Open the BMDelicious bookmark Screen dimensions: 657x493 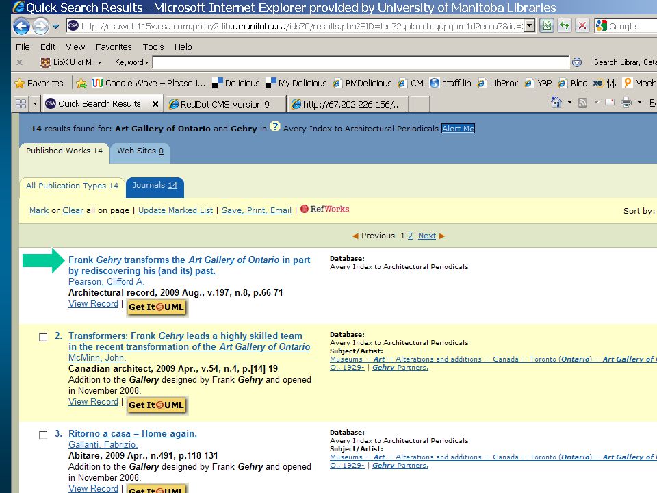[x=362, y=83]
